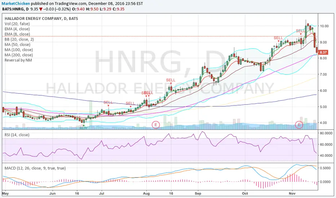Click the Jun label on time axis
This screenshot has width=336, height=198.
pos(53,194)
